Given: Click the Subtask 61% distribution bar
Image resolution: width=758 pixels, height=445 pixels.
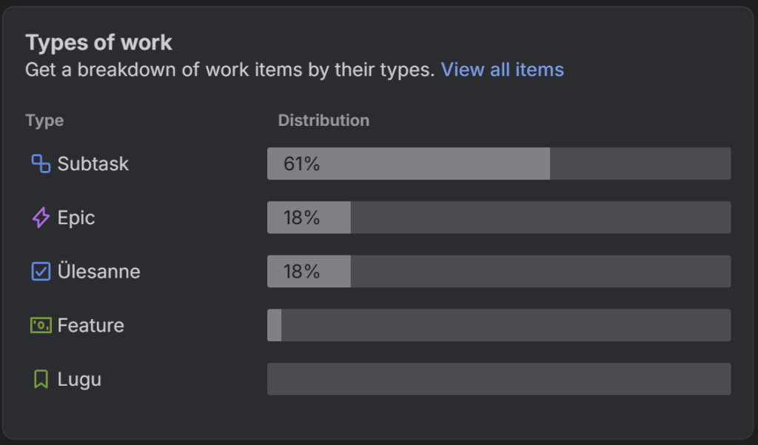Looking at the screenshot, I should pyautogui.click(x=498, y=164).
